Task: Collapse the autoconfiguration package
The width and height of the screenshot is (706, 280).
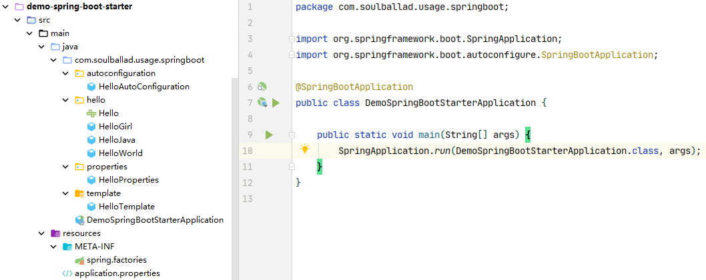Action: pos(65,73)
